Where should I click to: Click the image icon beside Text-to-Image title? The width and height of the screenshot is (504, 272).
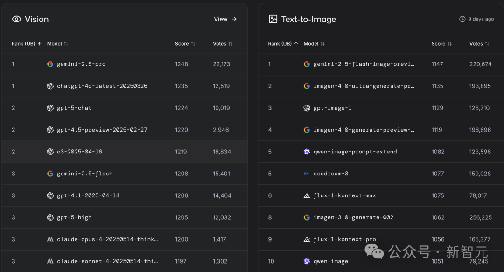(273, 19)
